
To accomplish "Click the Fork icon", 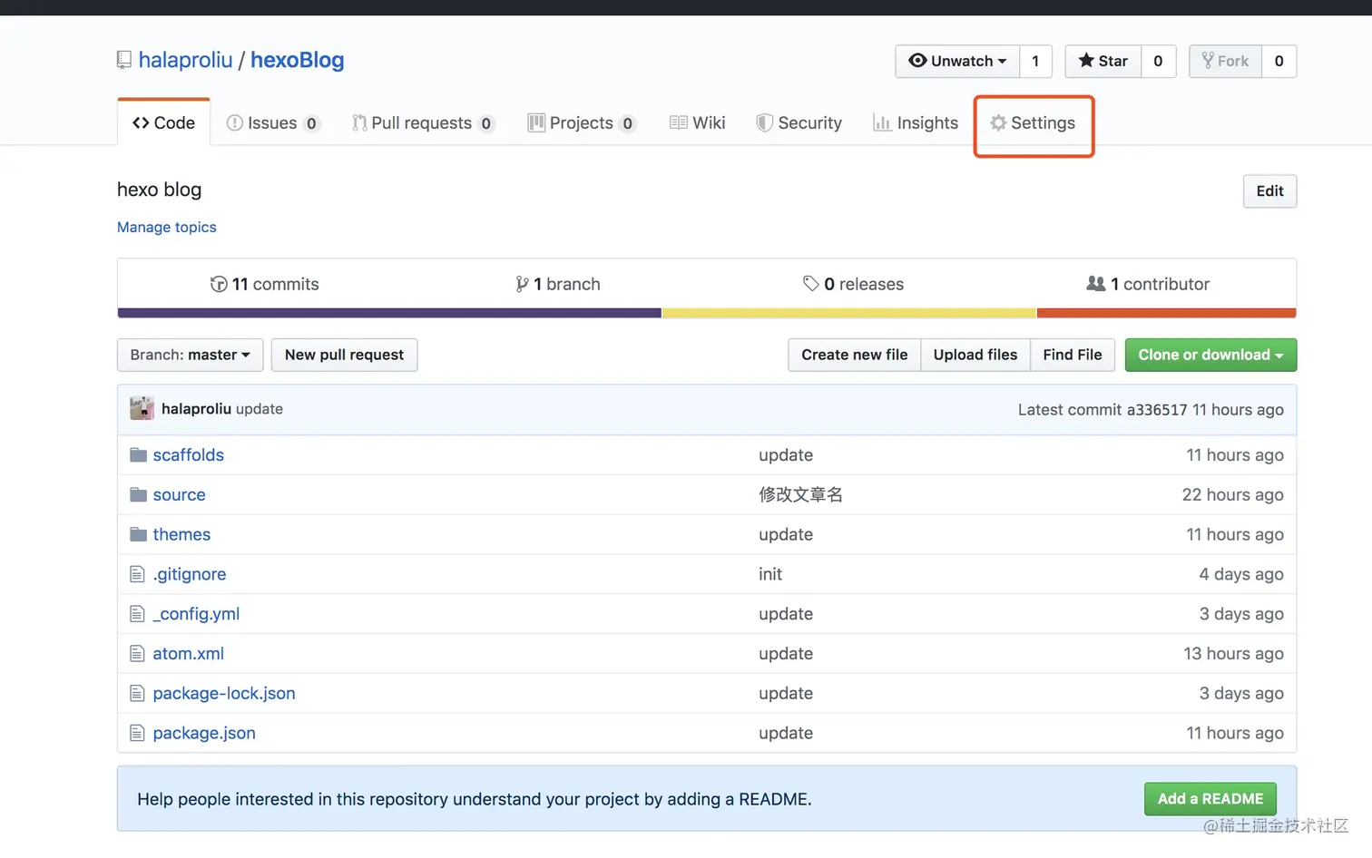I will (1208, 61).
